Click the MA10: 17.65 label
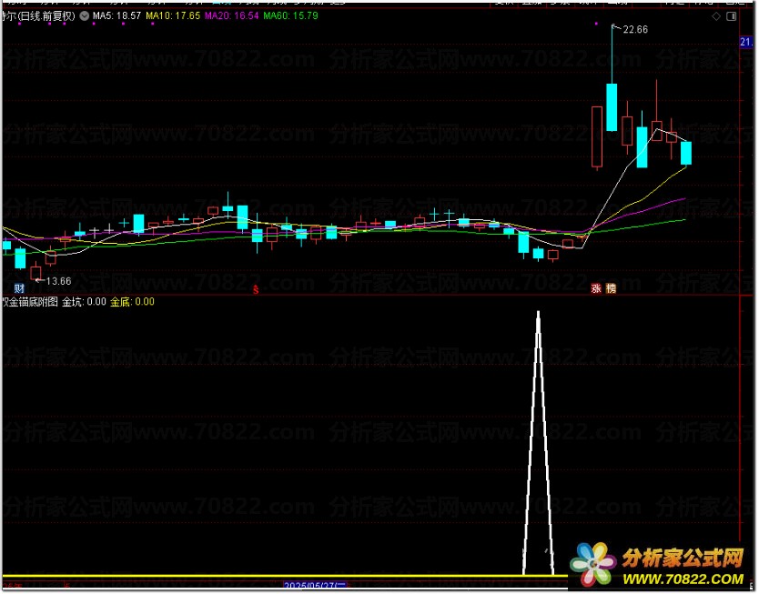 (x=173, y=16)
